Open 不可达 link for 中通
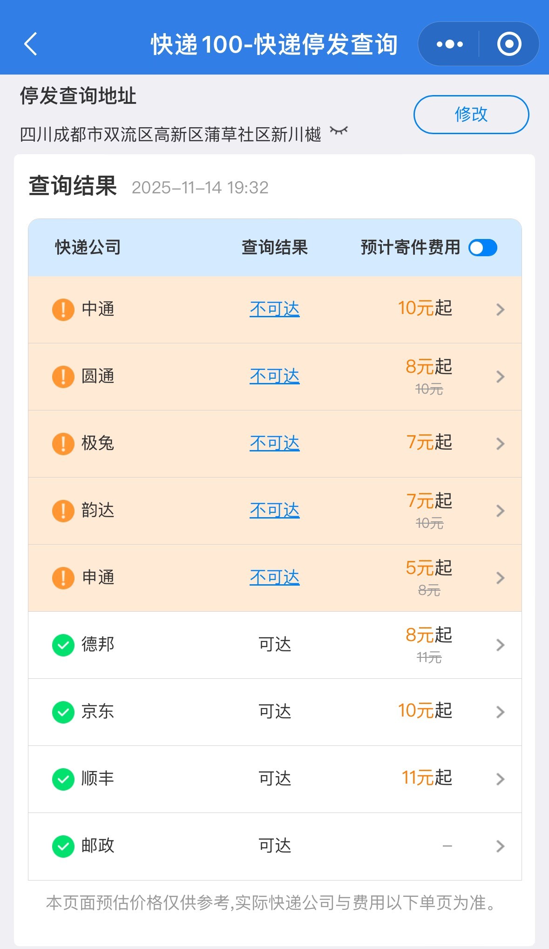This screenshot has height=949, width=549. 274,309
